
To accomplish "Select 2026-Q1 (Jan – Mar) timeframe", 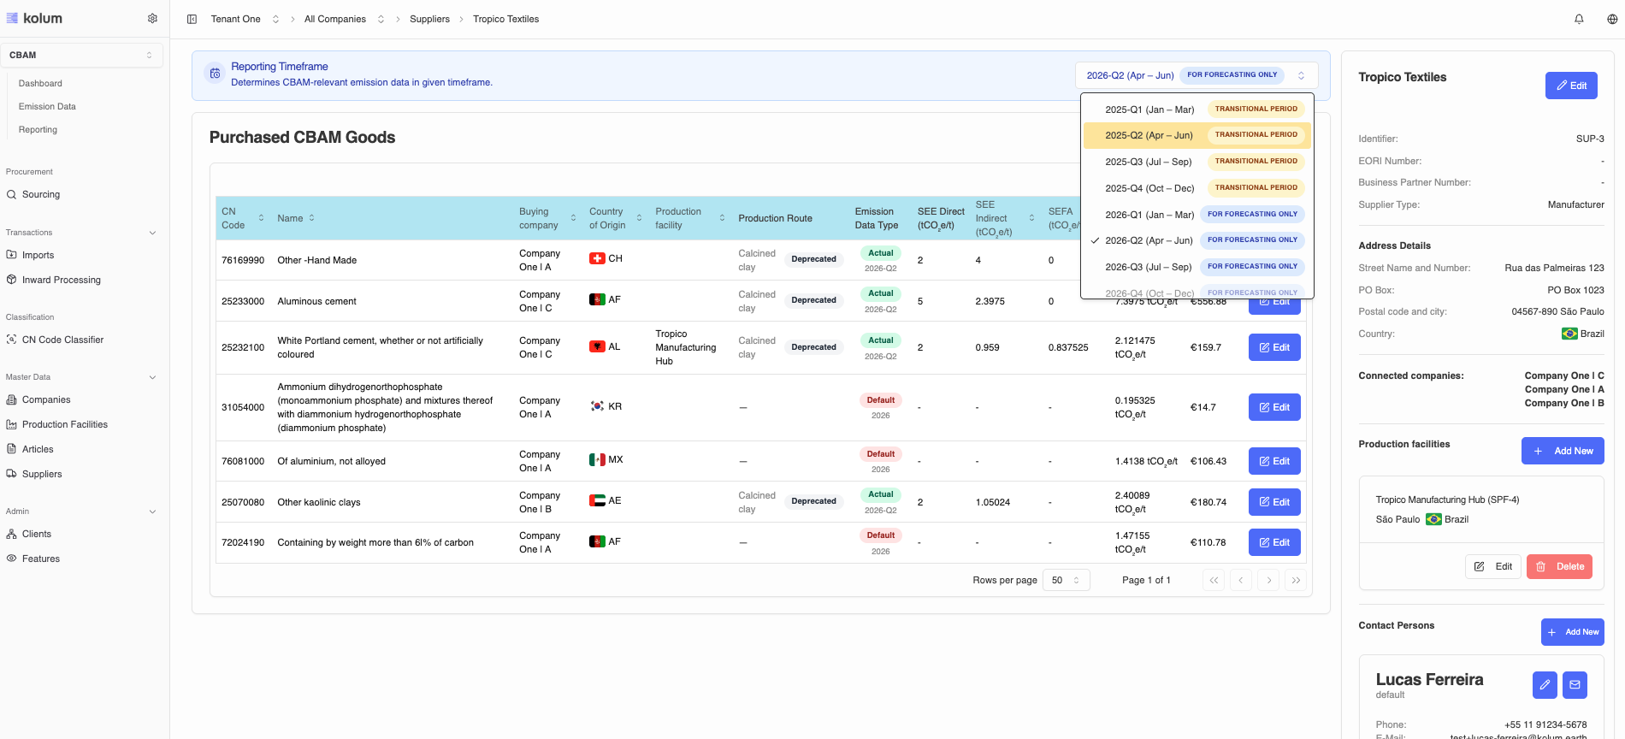I will (1197, 215).
